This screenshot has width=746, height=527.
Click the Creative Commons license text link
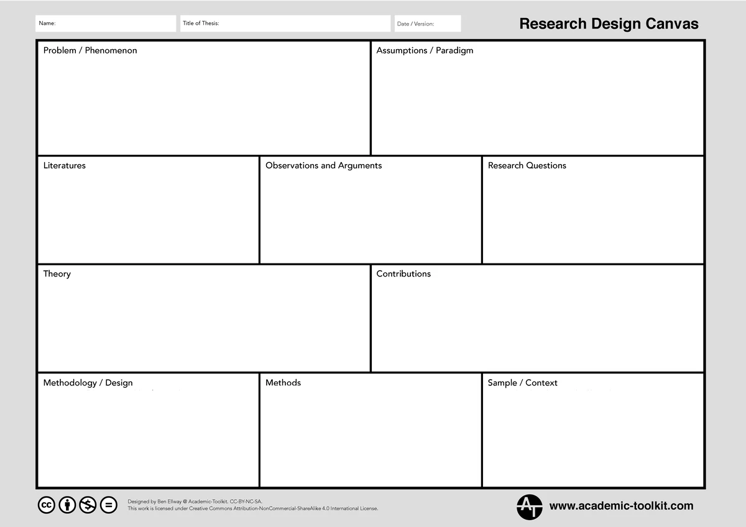pos(252,508)
